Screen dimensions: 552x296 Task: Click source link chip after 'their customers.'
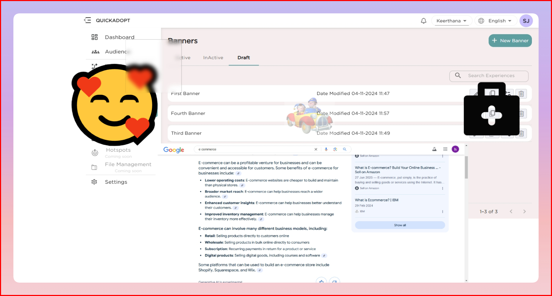pos(236,208)
